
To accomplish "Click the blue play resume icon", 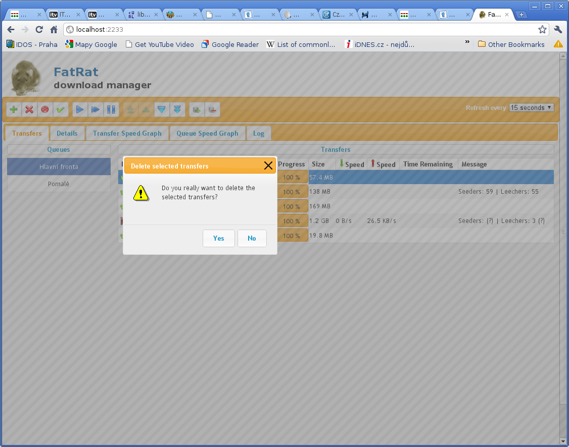I will pos(80,109).
